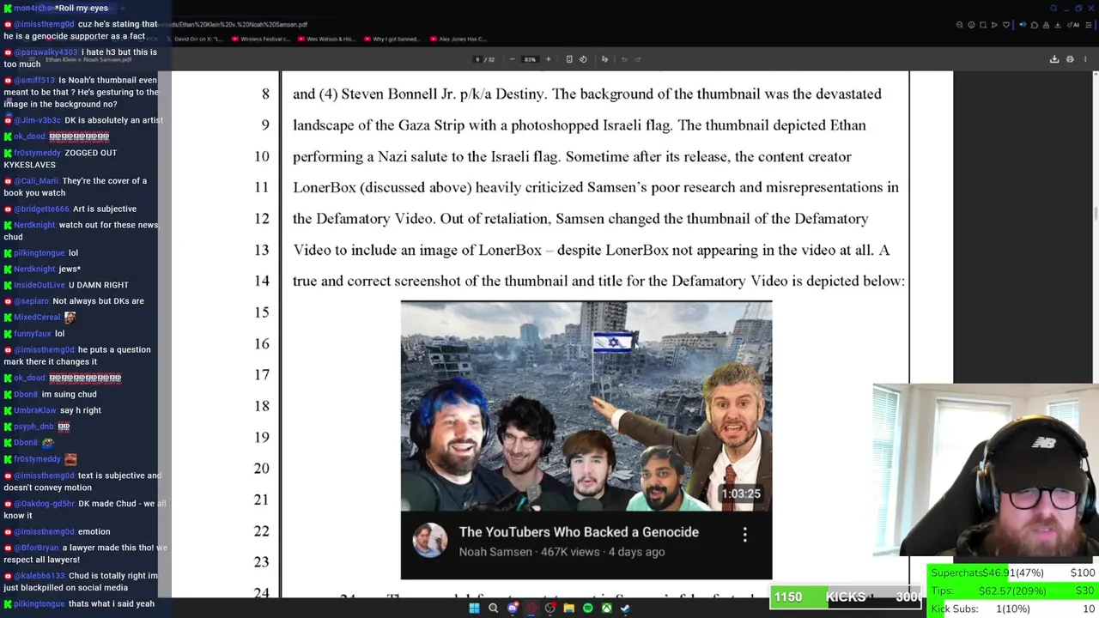This screenshot has width=1099, height=618.
Task: Click chat username @BforBryan
Action: coord(36,548)
